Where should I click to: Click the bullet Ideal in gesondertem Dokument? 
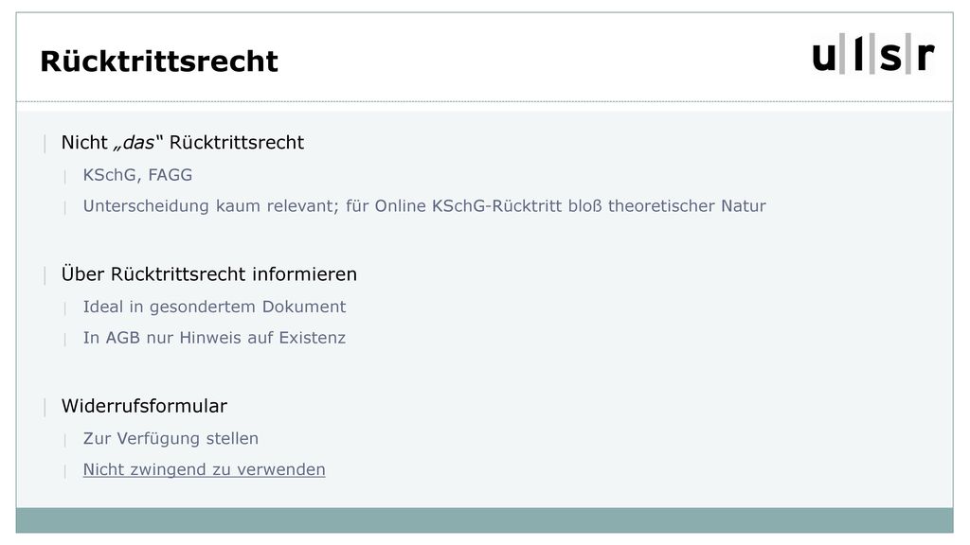pyautogui.click(x=214, y=307)
